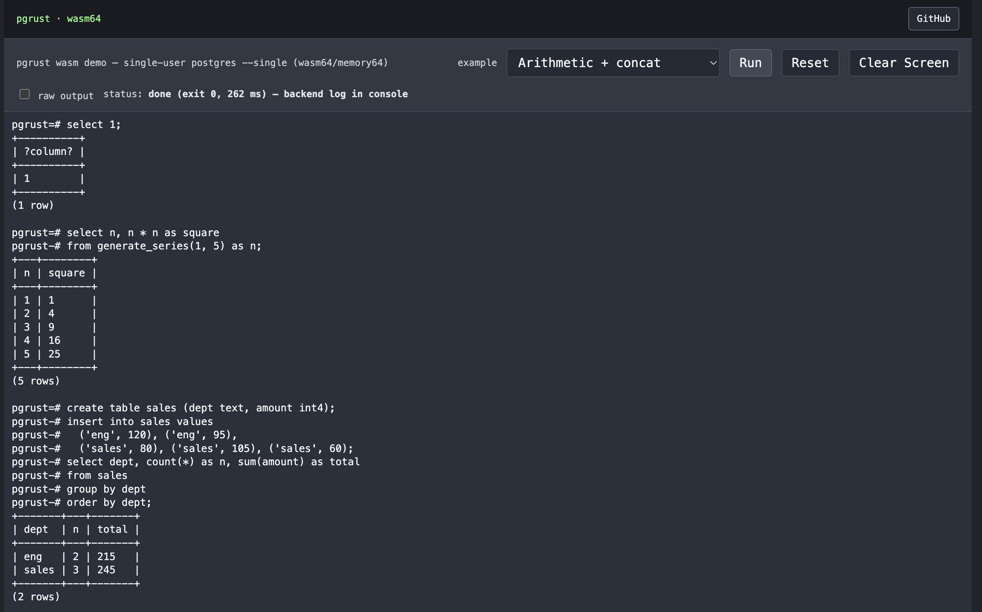Click the 'sales' row total 245
The height and width of the screenshot is (612, 982).
point(107,570)
